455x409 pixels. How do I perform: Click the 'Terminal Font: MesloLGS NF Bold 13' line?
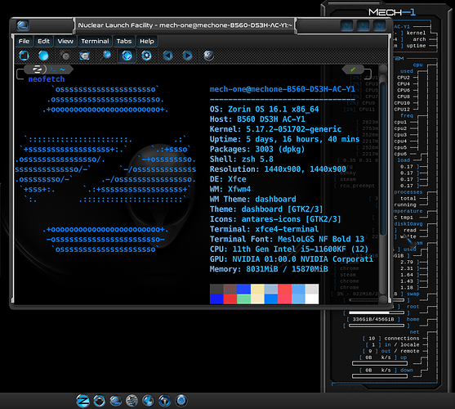(287, 239)
